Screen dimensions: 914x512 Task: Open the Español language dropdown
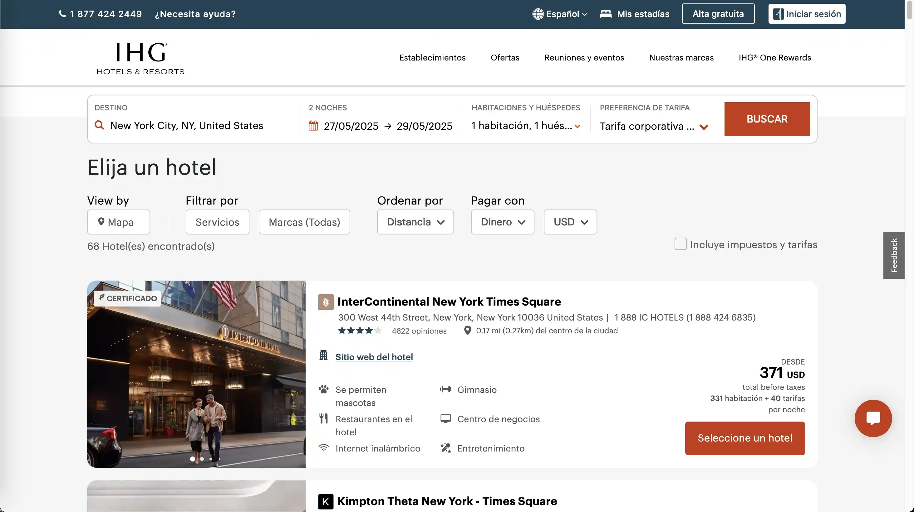pyautogui.click(x=559, y=14)
